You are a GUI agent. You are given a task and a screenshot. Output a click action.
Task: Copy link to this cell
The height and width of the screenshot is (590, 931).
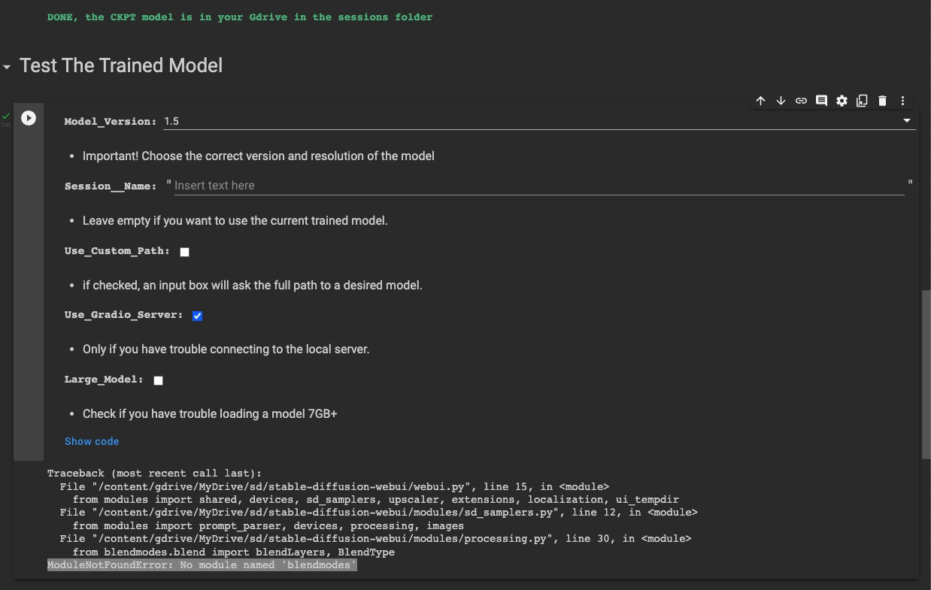801,100
